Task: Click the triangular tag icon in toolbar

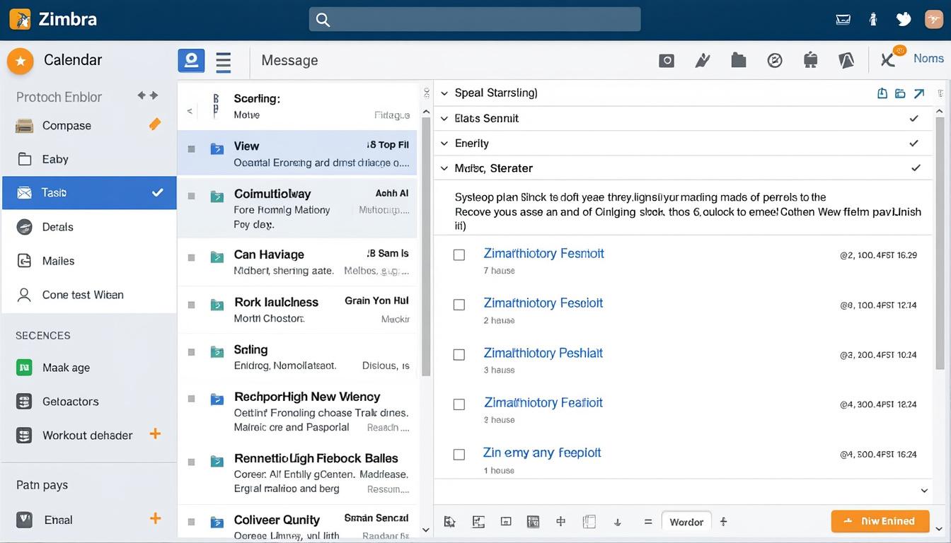Action: tap(846, 61)
